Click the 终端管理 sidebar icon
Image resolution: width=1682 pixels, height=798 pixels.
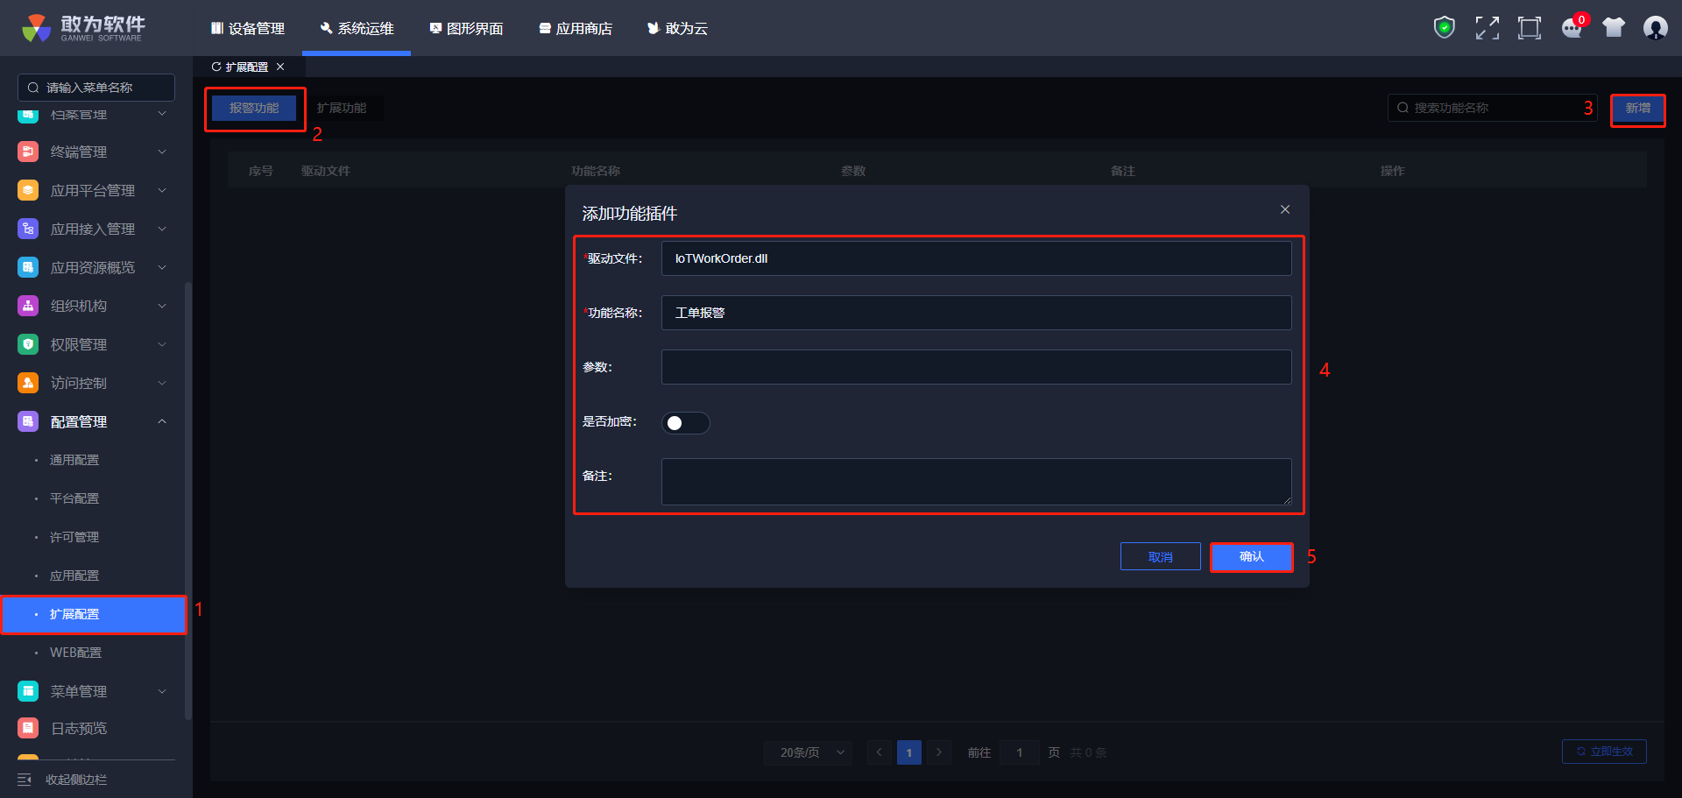[28, 152]
